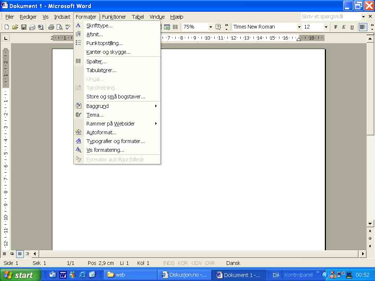Click the select browse object circle
Screen dimensions: 375x281
[370, 238]
